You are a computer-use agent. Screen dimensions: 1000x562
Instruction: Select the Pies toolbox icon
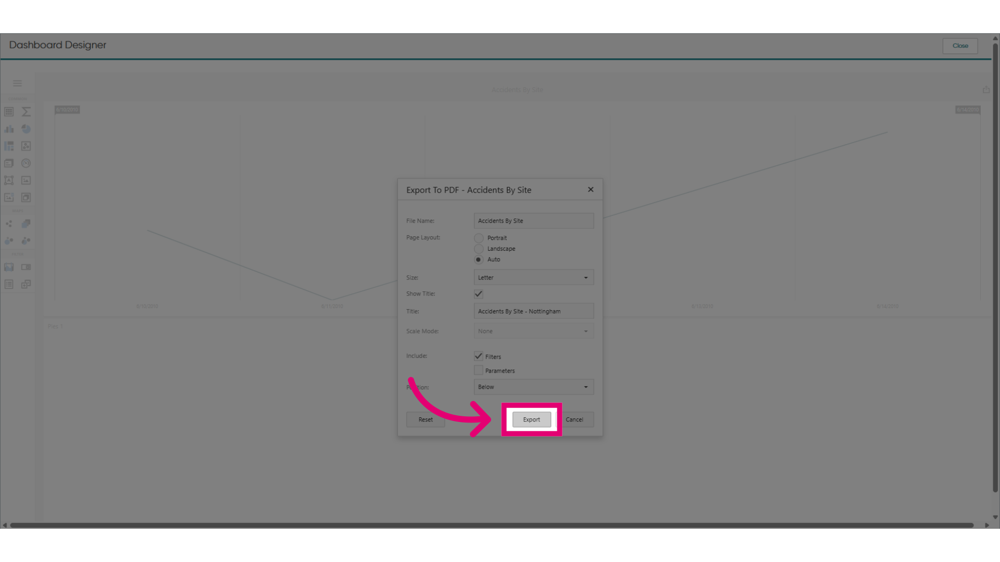pos(26,129)
